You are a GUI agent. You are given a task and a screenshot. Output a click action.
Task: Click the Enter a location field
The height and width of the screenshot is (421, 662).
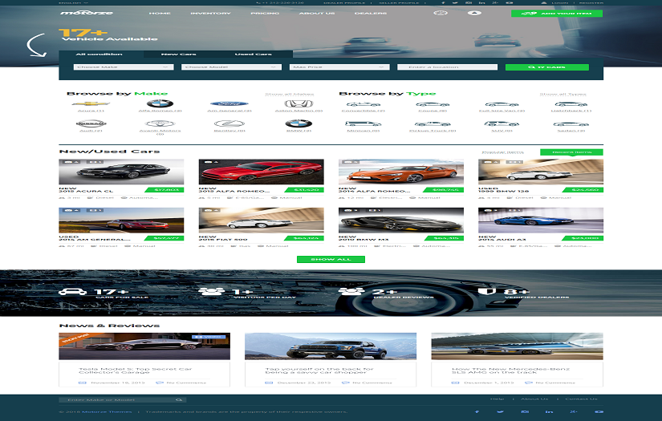click(x=448, y=67)
